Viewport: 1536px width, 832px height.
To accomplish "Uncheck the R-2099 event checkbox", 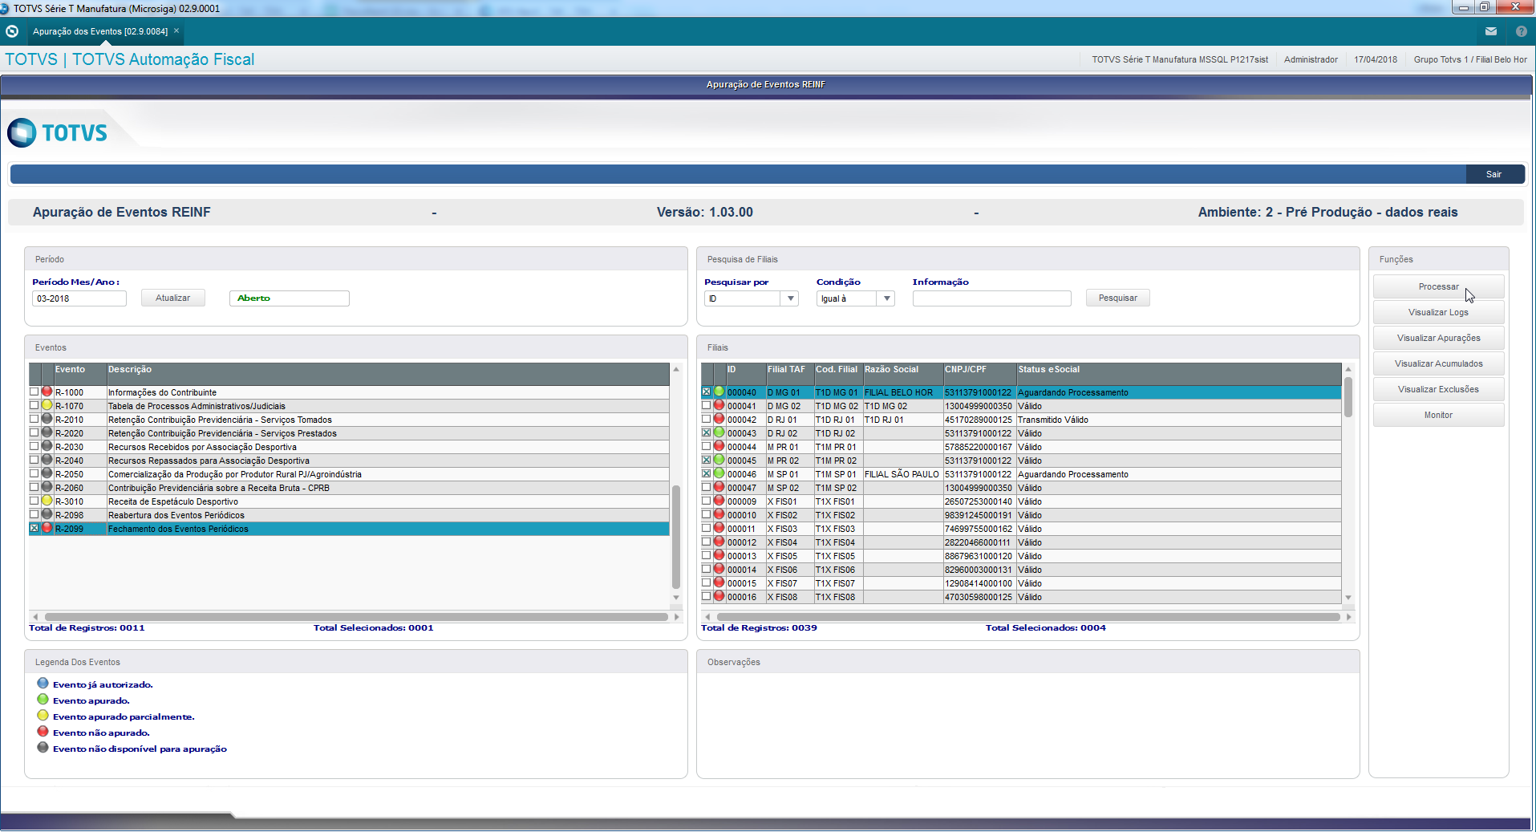I will pyautogui.click(x=34, y=529).
